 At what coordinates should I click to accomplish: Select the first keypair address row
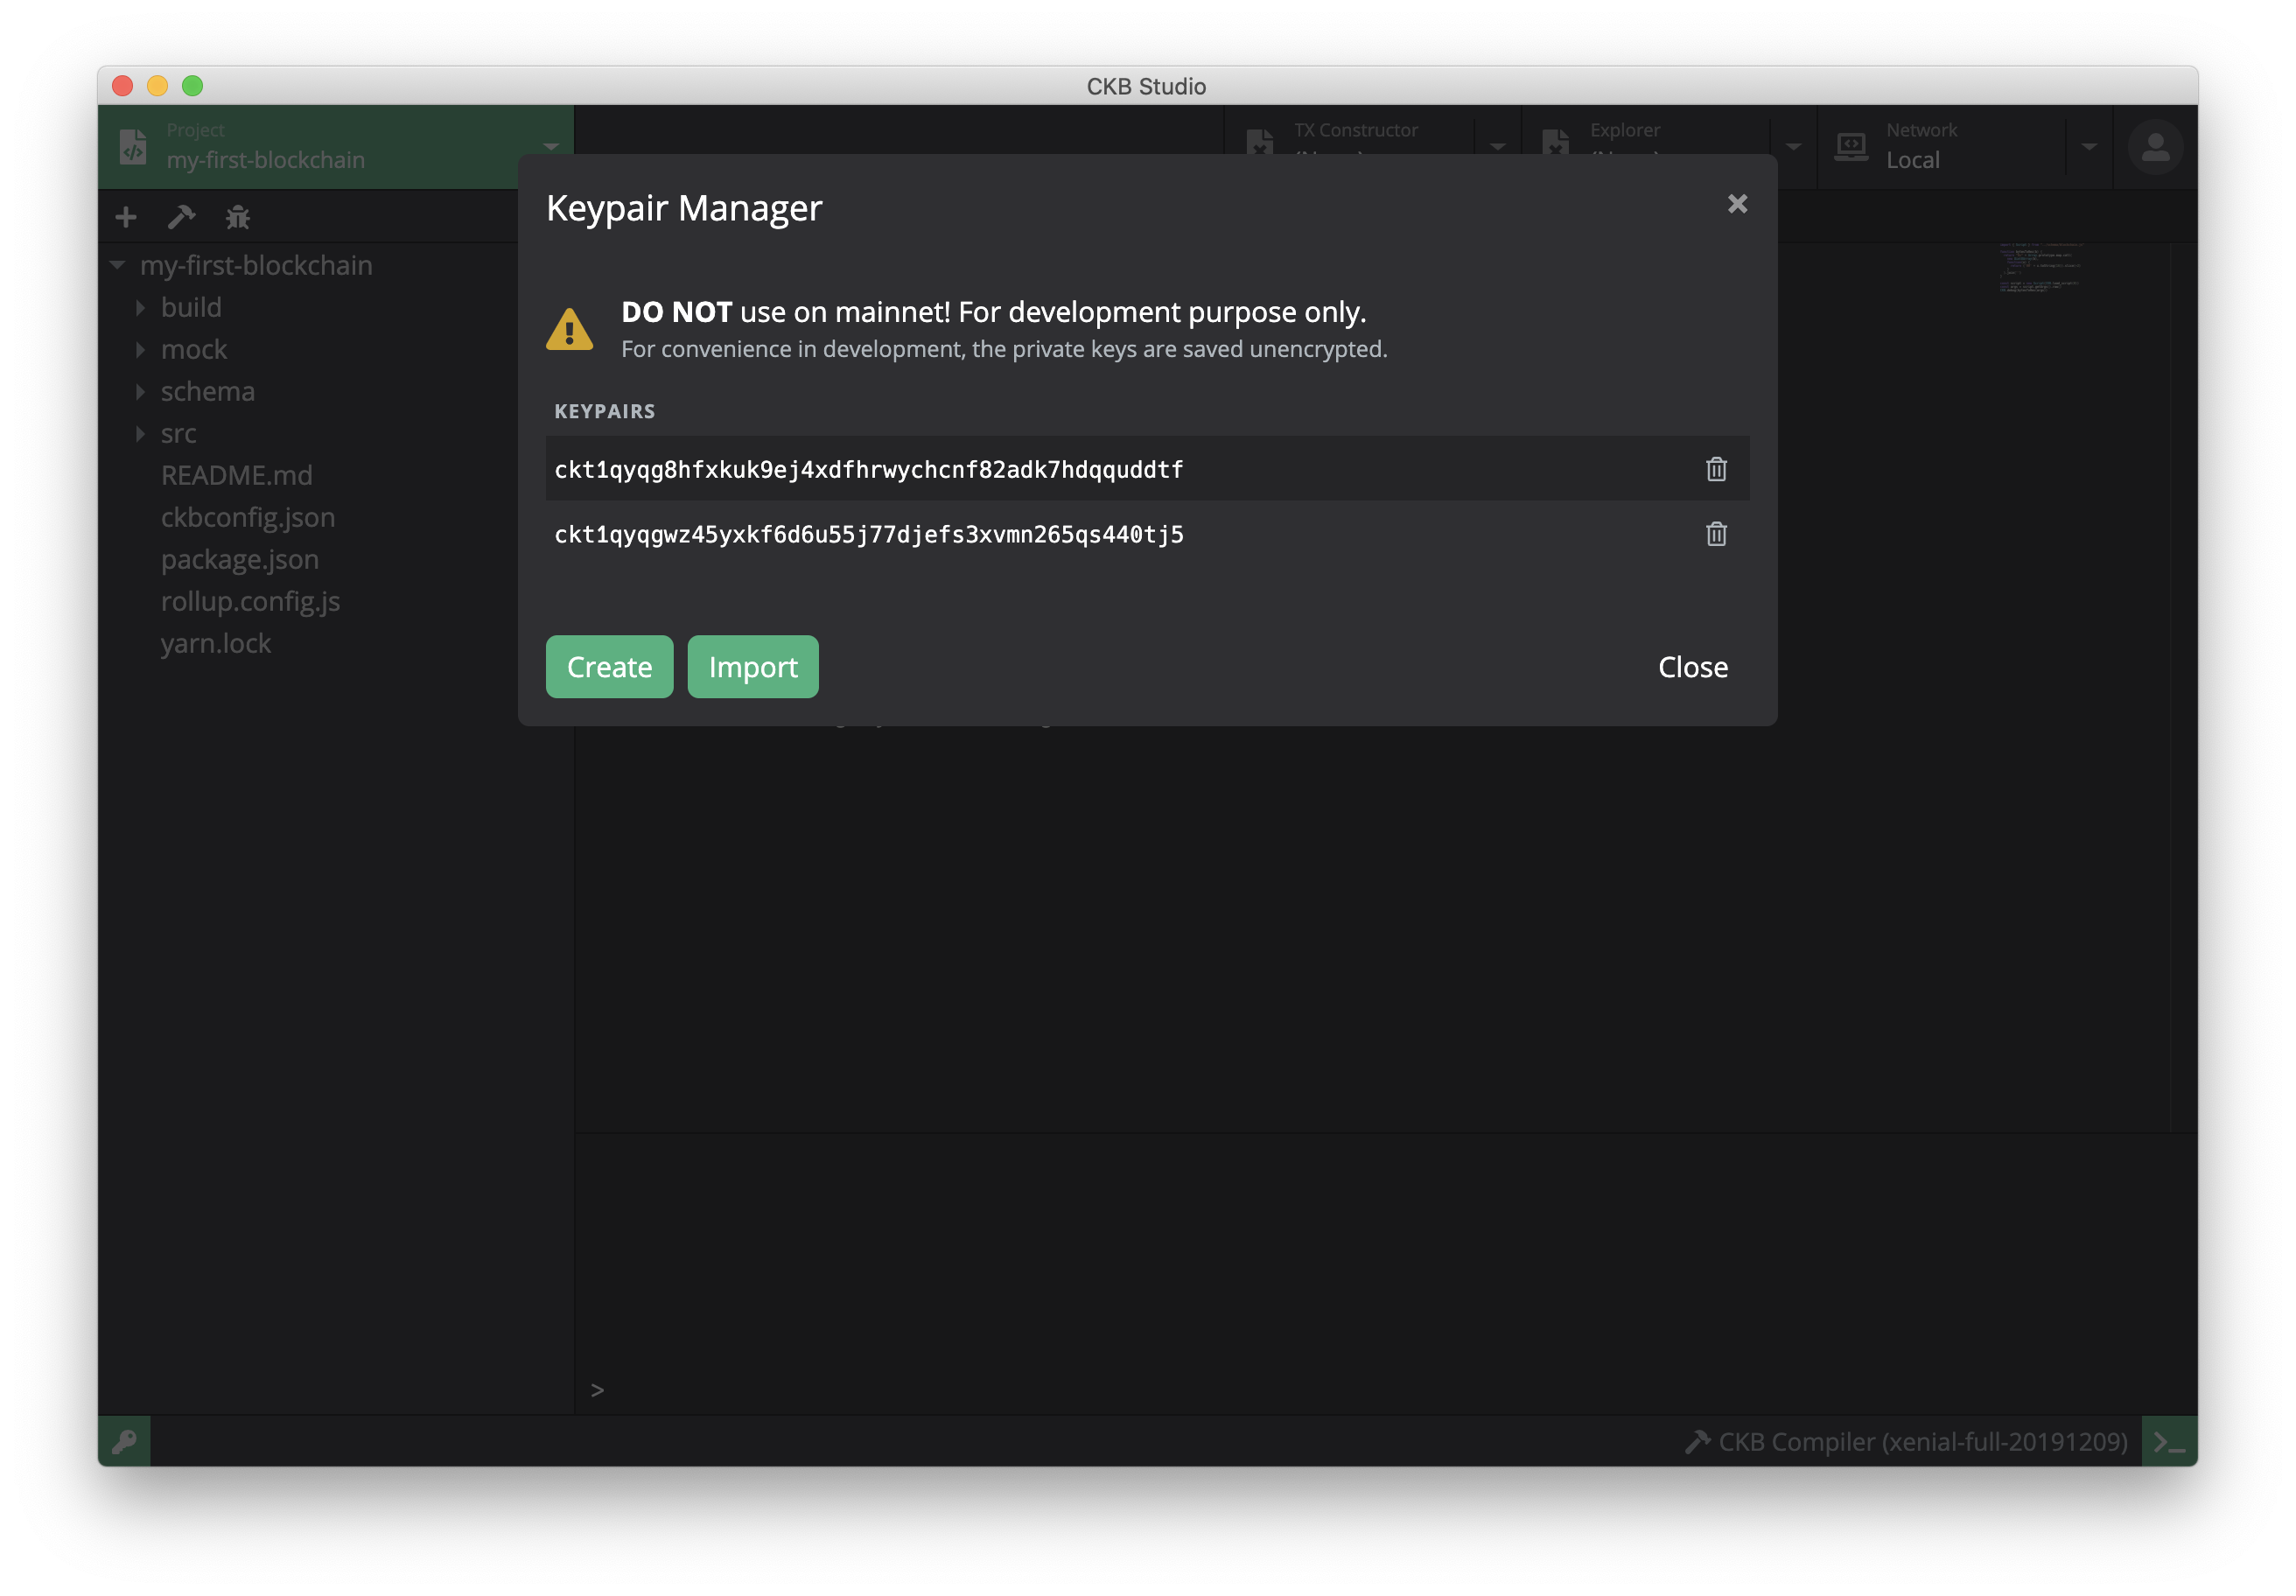pos(868,469)
